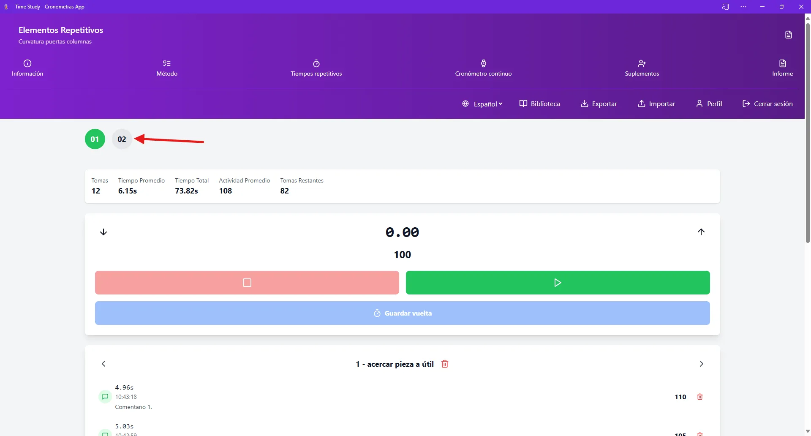811x436 pixels.
Task: Click Cerrar sesión to log out
Action: pyautogui.click(x=767, y=104)
